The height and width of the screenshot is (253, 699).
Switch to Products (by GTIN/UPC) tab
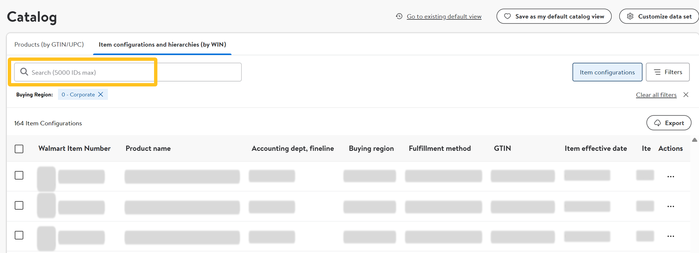tap(49, 45)
